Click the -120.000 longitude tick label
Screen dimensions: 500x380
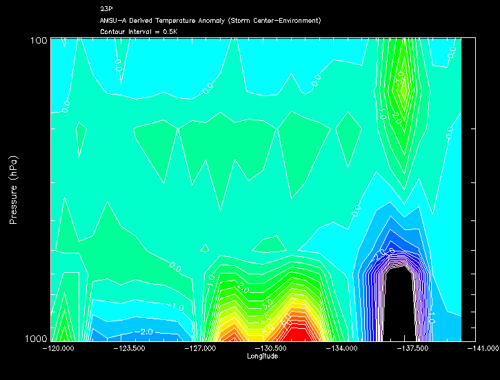[x=58, y=349]
